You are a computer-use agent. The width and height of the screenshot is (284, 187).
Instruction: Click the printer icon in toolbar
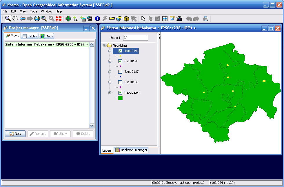point(206,19)
